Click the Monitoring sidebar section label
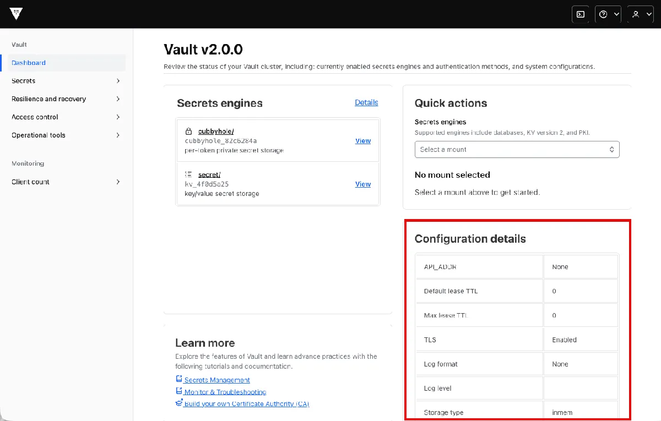The height and width of the screenshot is (421, 661). (28, 163)
